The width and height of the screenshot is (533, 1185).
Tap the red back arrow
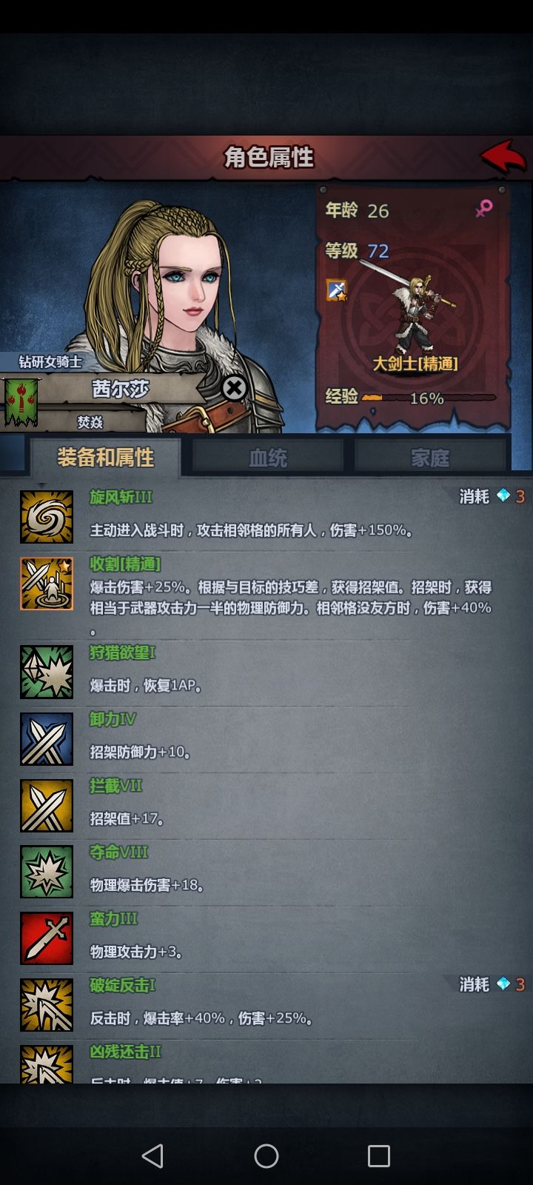pos(504,156)
